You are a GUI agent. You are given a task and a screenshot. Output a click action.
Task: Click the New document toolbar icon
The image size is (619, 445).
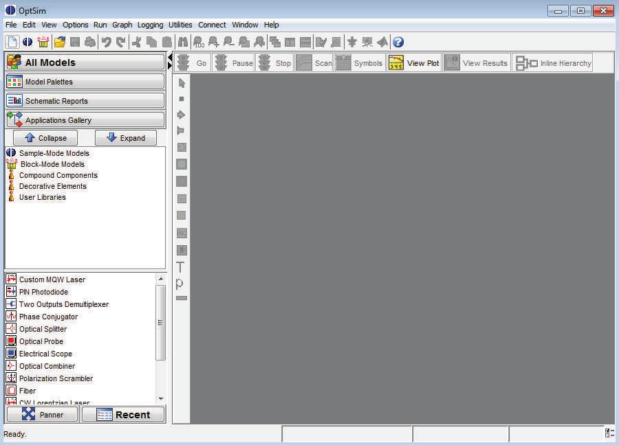click(12, 42)
